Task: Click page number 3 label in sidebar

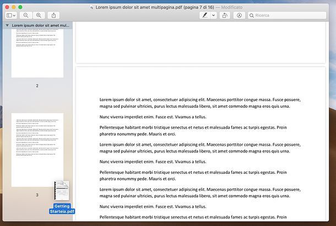Action: click(x=37, y=195)
